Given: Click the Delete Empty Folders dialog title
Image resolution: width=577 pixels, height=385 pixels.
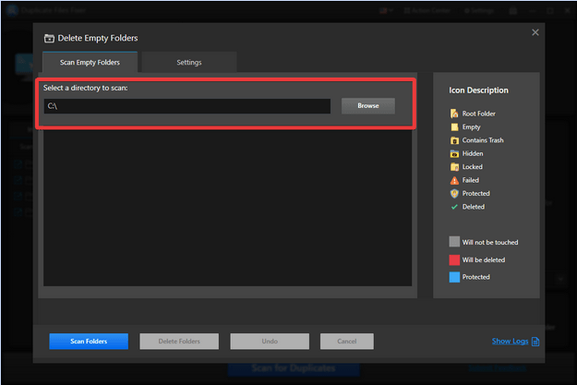Looking at the screenshot, I should pos(98,38).
